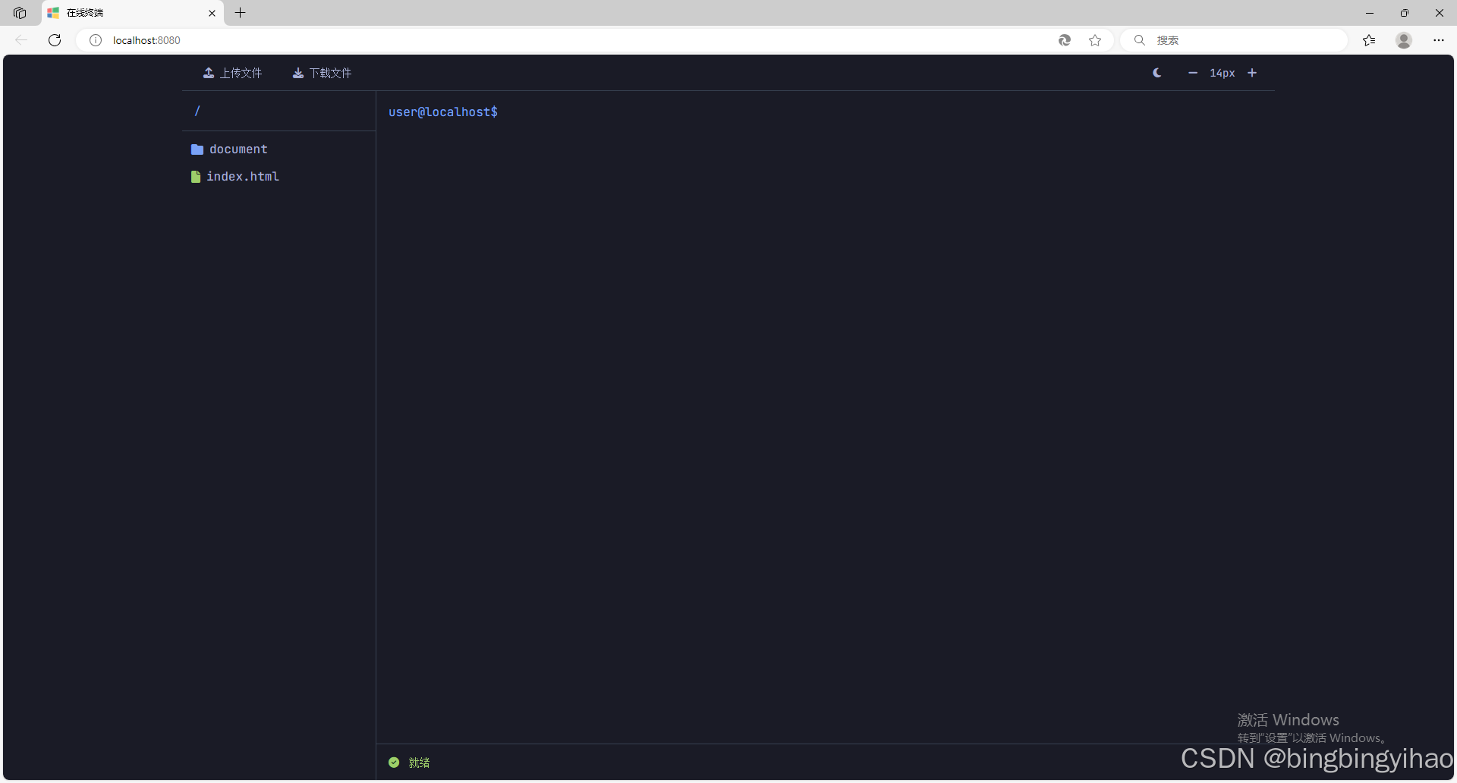Close the 在线终端 tab
Screen dimensions: 1457x783
[212, 13]
